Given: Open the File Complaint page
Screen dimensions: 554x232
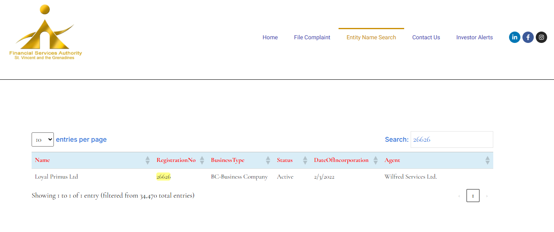Looking at the screenshot, I should [312, 37].
